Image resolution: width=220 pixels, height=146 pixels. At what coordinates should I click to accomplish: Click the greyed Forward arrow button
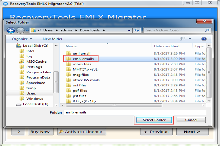coord(20,30)
